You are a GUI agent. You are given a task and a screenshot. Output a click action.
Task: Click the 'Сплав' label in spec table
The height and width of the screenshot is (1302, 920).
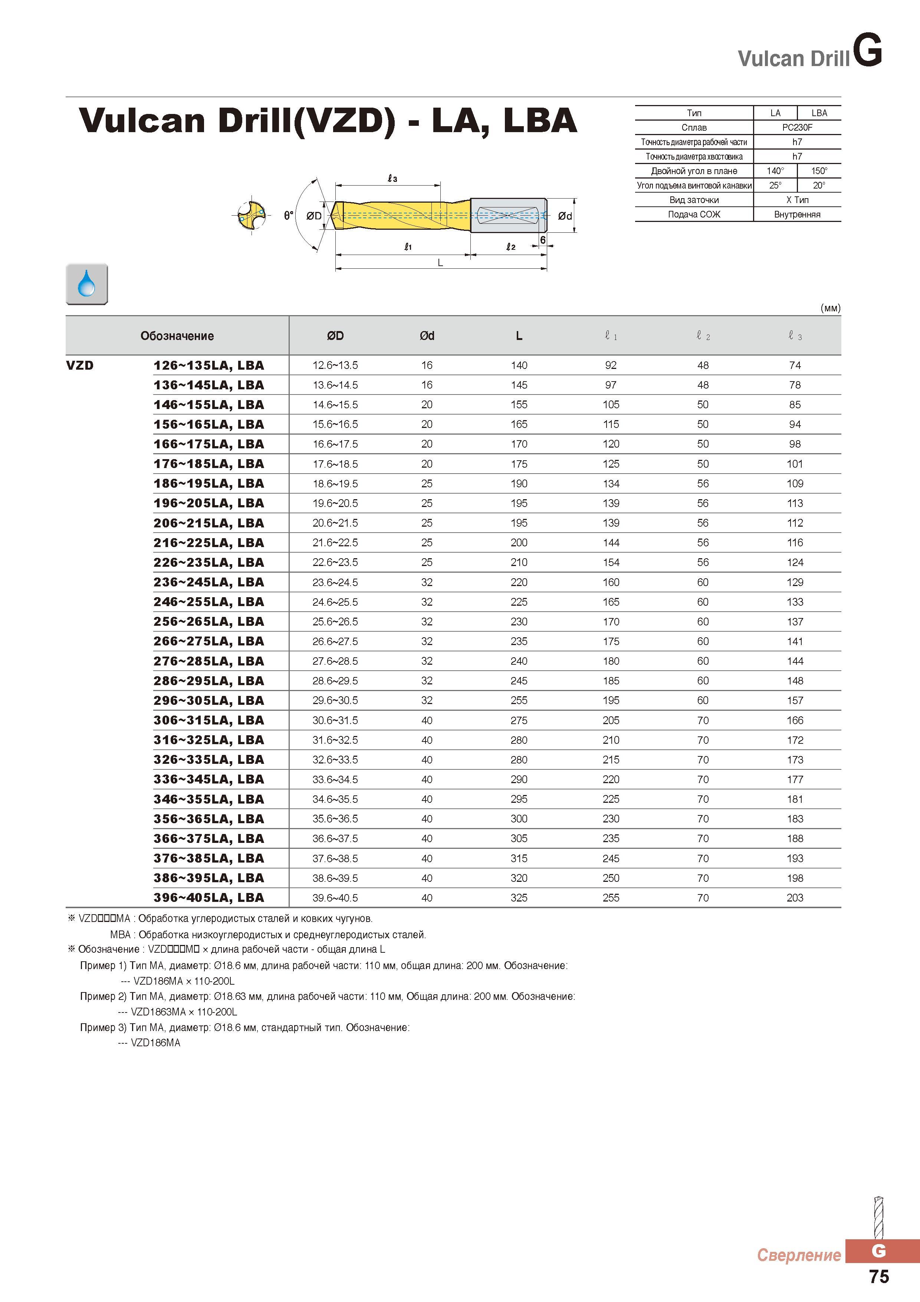pyautogui.click(x=694, y=128)
